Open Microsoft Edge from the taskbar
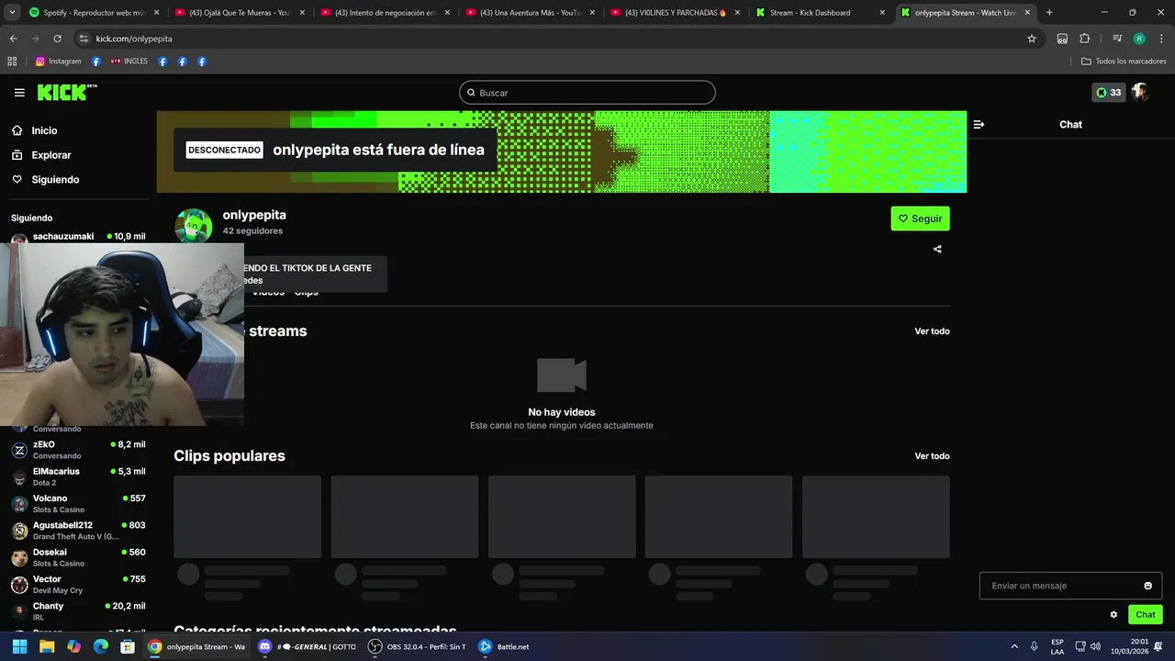1175x661 pixels. (101, 646)
